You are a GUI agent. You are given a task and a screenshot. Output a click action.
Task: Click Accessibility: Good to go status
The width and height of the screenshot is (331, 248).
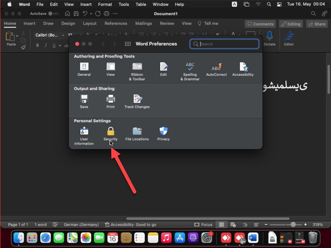[x=131, y=225]
